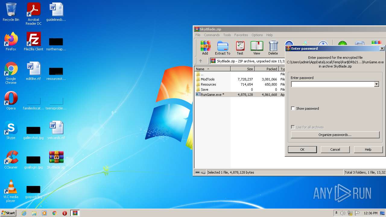
Task: Click Organize passwords button
Action: click(335, 135)
